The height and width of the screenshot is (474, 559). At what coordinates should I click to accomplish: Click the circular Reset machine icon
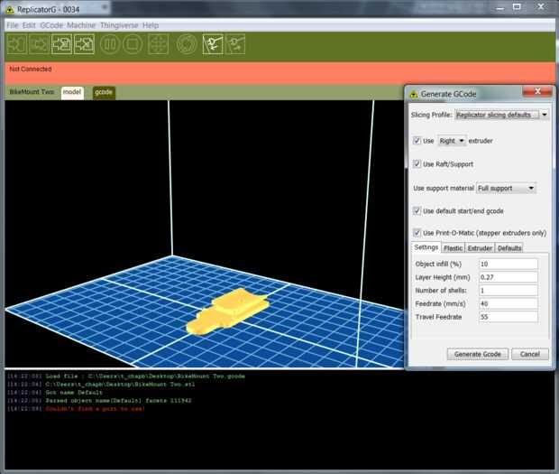(187, 43)
